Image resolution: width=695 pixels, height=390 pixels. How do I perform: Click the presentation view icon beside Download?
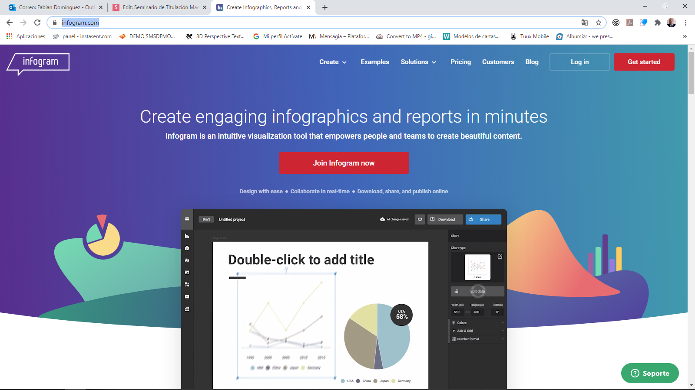[x=420, y=219]
